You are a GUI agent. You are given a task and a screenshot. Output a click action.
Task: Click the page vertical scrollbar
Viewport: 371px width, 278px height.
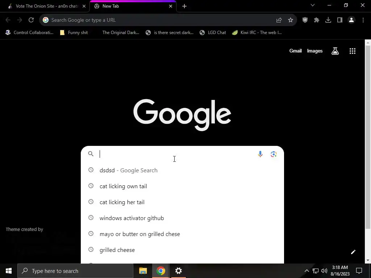point(368,137)
